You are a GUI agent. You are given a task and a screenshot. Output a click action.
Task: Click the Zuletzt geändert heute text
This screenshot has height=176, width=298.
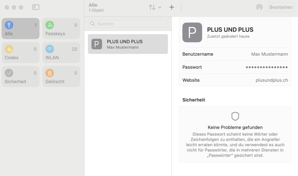228,37
